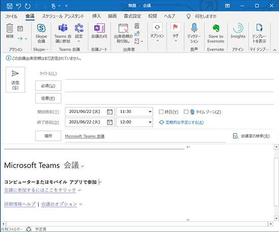Viewport: 279px width, 232px height.
Task: Open 会議のメモ OneNote notes
Action: [99, 31]
